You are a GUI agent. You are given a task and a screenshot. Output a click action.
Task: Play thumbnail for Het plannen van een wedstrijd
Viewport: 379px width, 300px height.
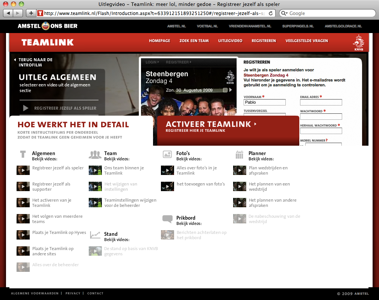coord(240,186)
